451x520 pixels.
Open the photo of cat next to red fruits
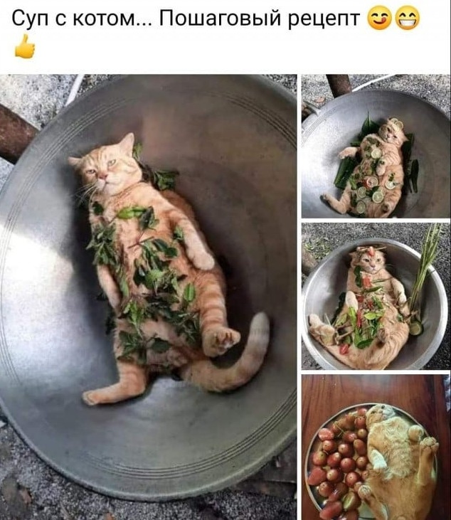[376, 447]
